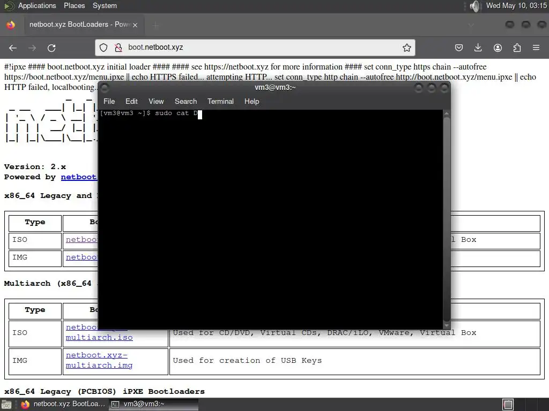The image size is (549, 411).
Task: Open netboot IMG link in first table
Action: click(82, 257)
